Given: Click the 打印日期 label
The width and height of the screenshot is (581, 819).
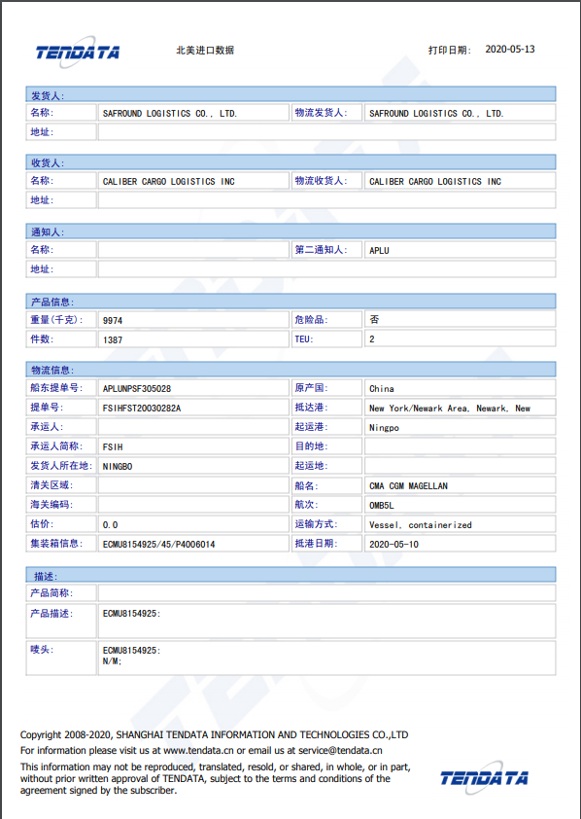Looking at the screenshot, I should (x=450, y=51).
